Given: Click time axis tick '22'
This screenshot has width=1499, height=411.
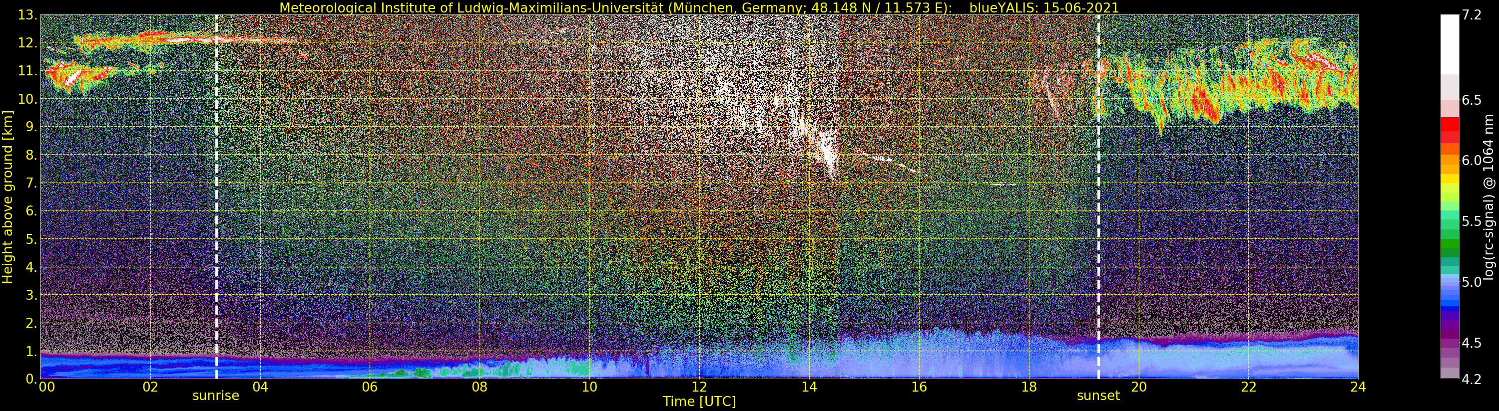Looking at the screenshot, I should point(1248,387).
